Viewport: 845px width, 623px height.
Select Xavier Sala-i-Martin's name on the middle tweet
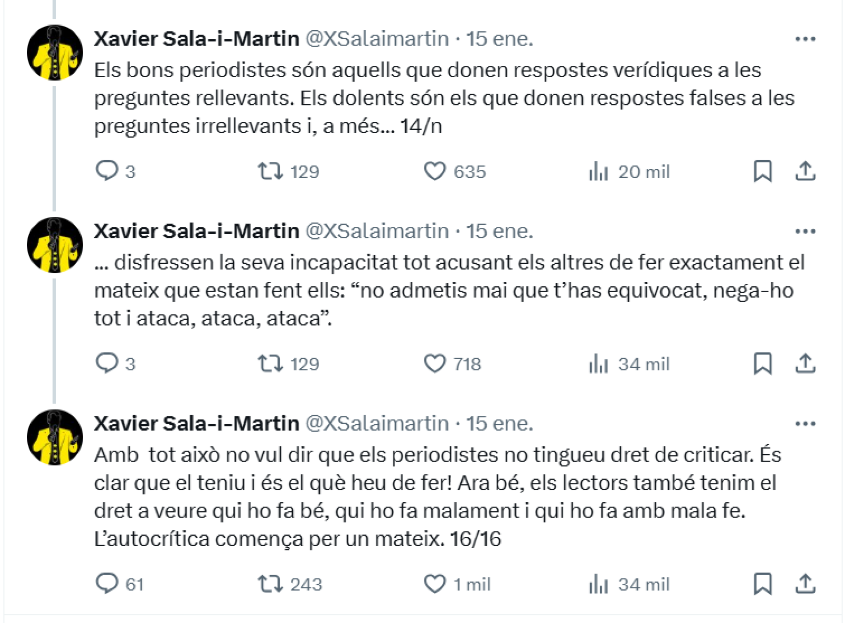pyautogui.click(x=196, y=231)
